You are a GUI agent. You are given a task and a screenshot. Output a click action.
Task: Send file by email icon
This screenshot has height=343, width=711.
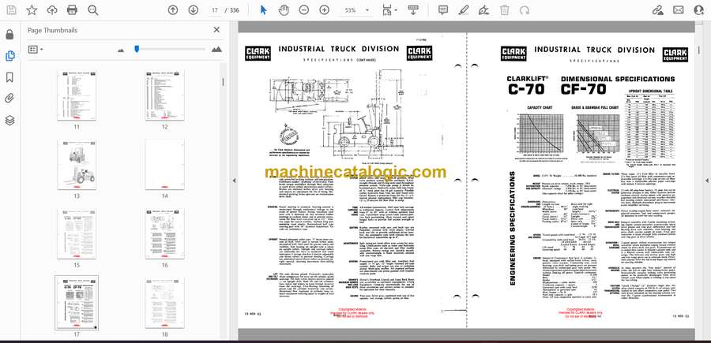tap(679, 10)
